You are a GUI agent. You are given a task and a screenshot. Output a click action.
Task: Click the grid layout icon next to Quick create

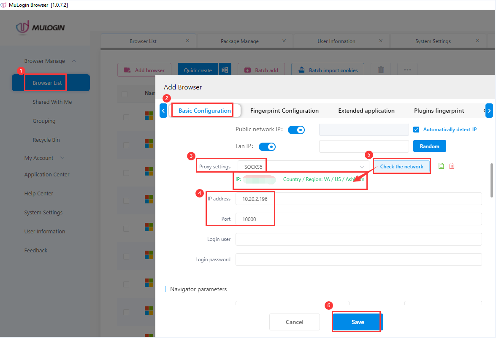tap(225, 70)
